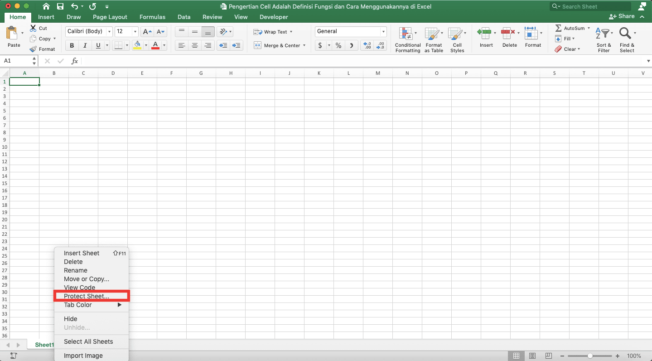Click Import Image entry

pyautogui.click(x=83, y=356)
